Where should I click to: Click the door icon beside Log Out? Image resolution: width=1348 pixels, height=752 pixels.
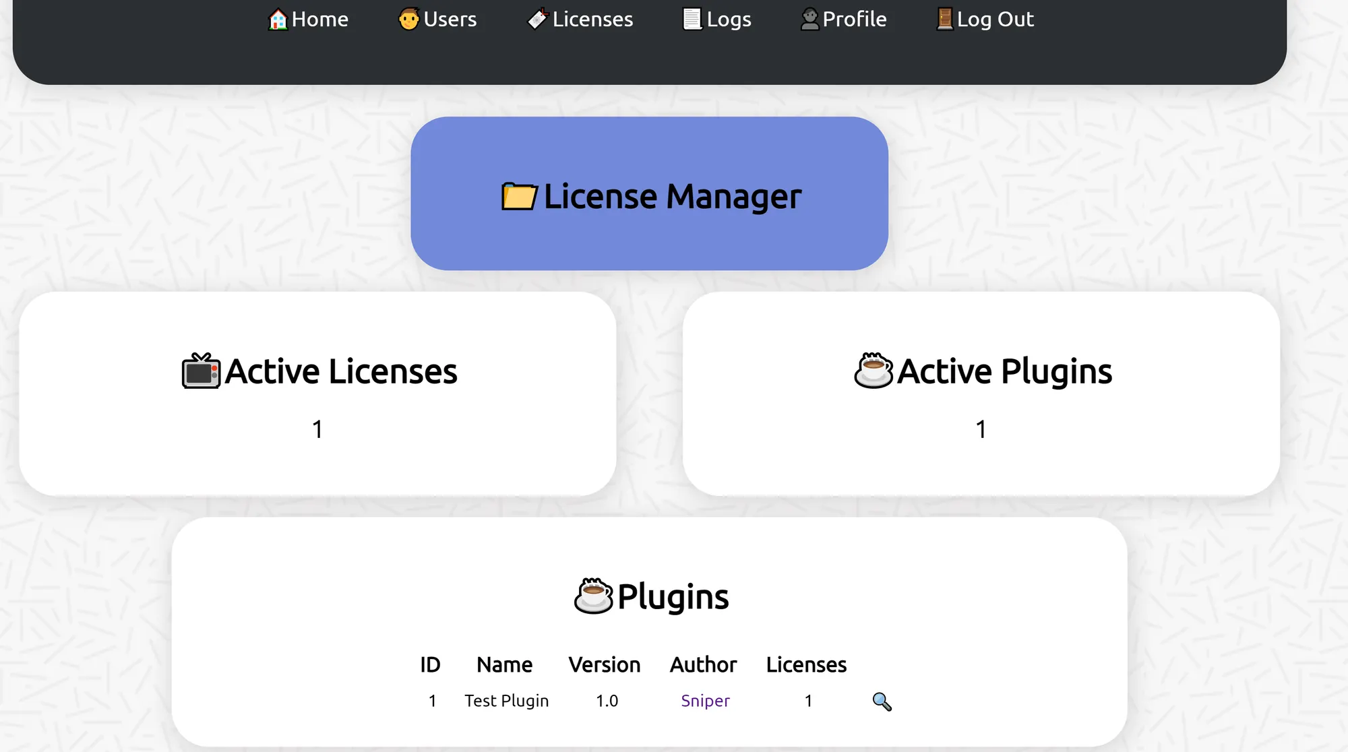pos(945,19)
